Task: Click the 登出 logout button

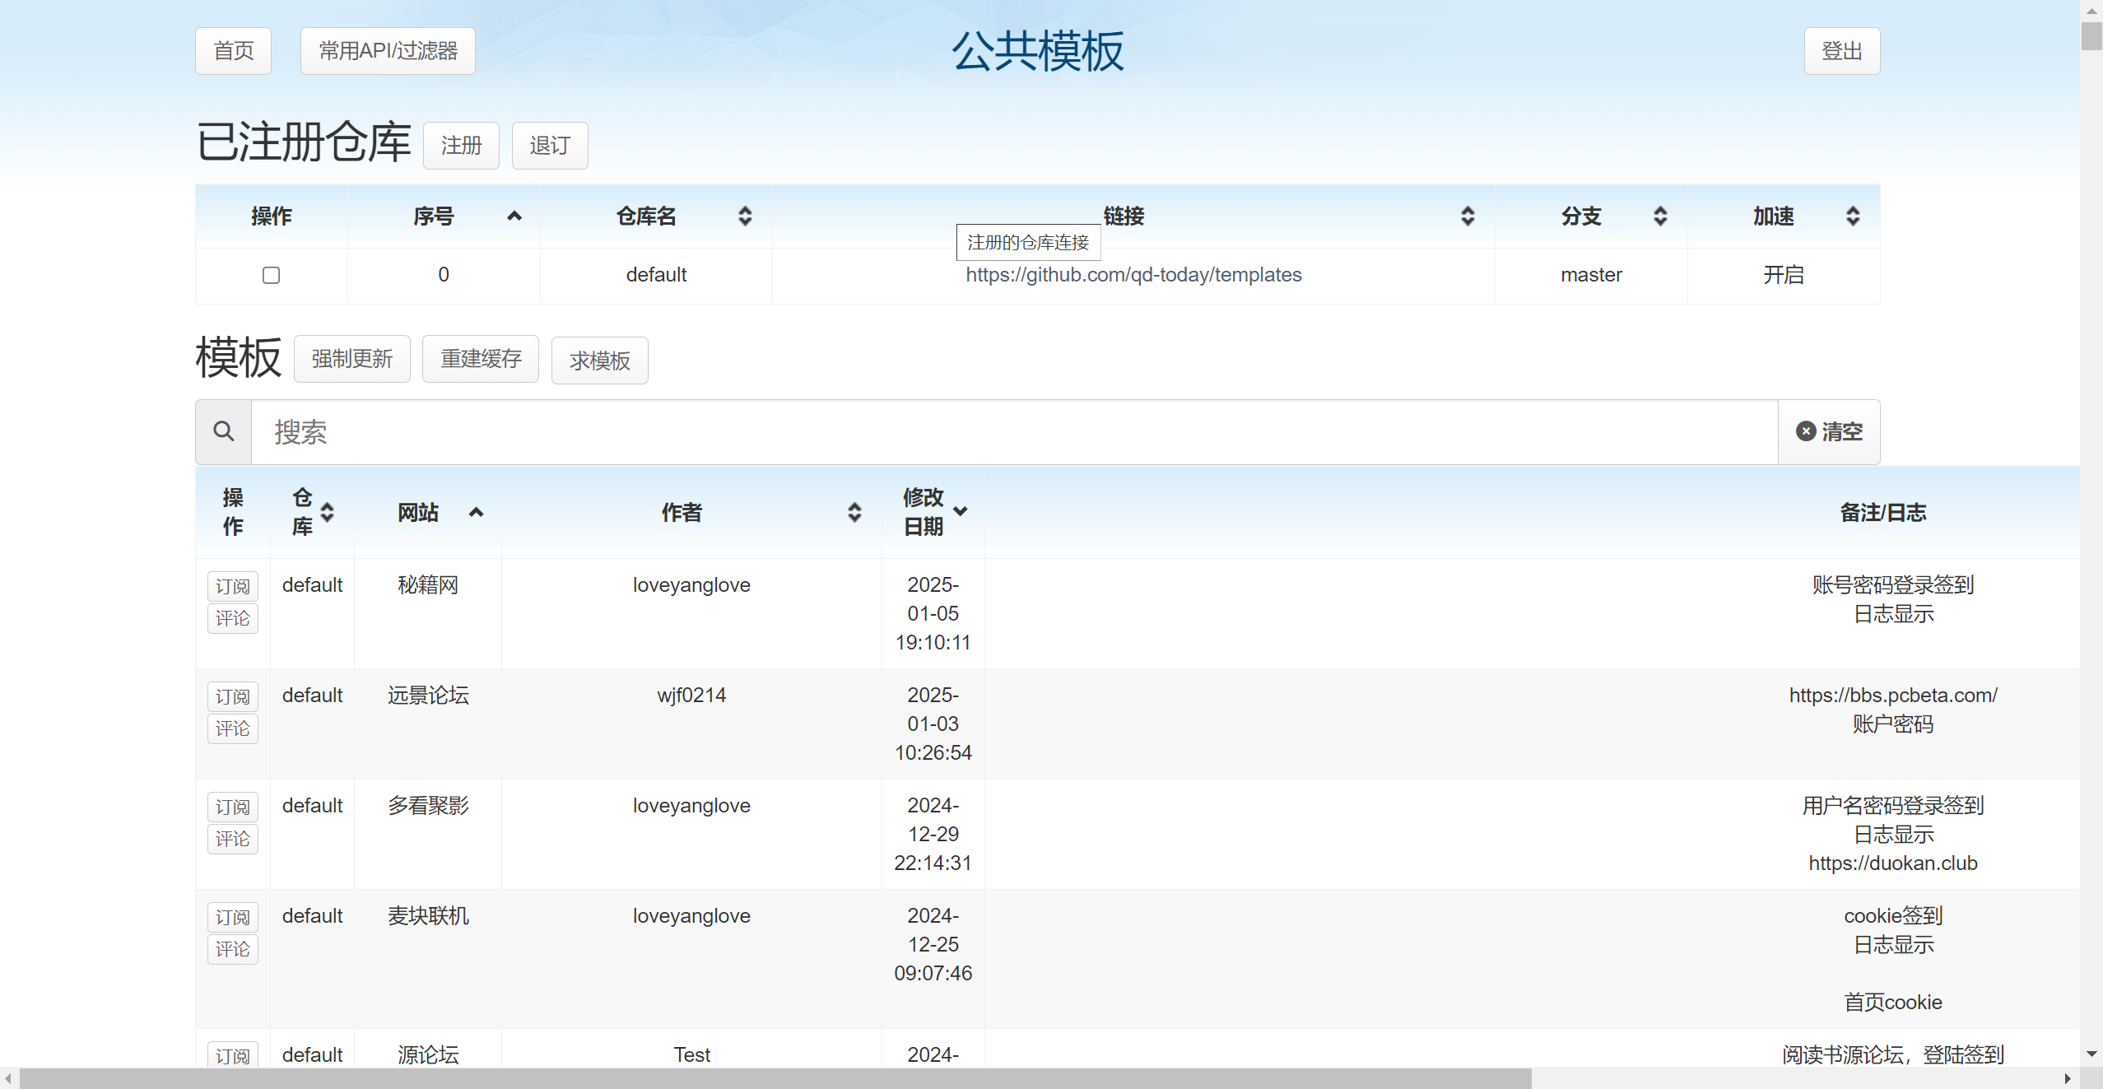Action: (x=1841, y=51)
